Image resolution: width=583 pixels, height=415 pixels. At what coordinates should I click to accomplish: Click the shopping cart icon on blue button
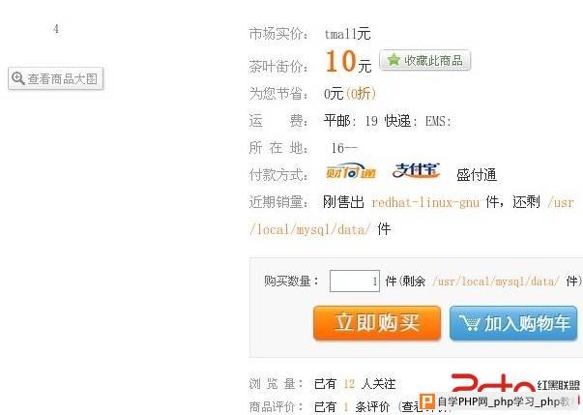[x=469, y=322]
